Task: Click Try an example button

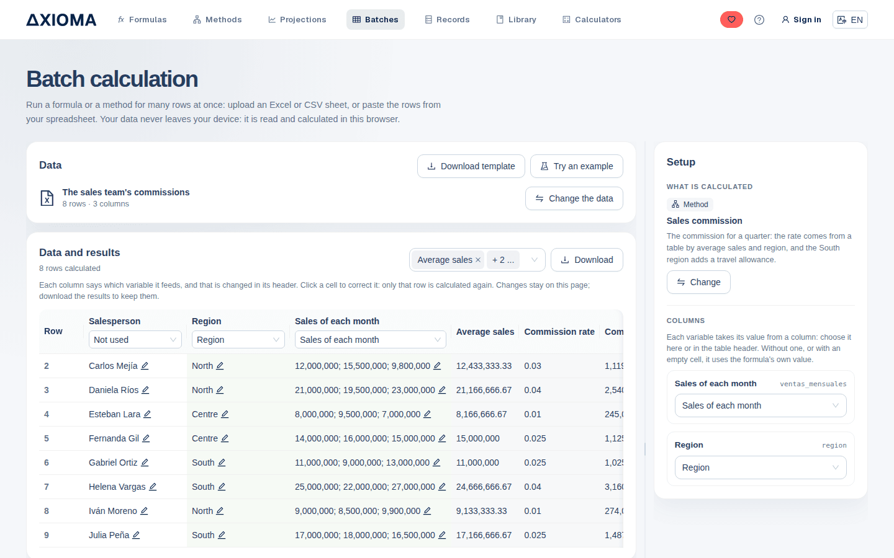Action: [x=577, y=166]
